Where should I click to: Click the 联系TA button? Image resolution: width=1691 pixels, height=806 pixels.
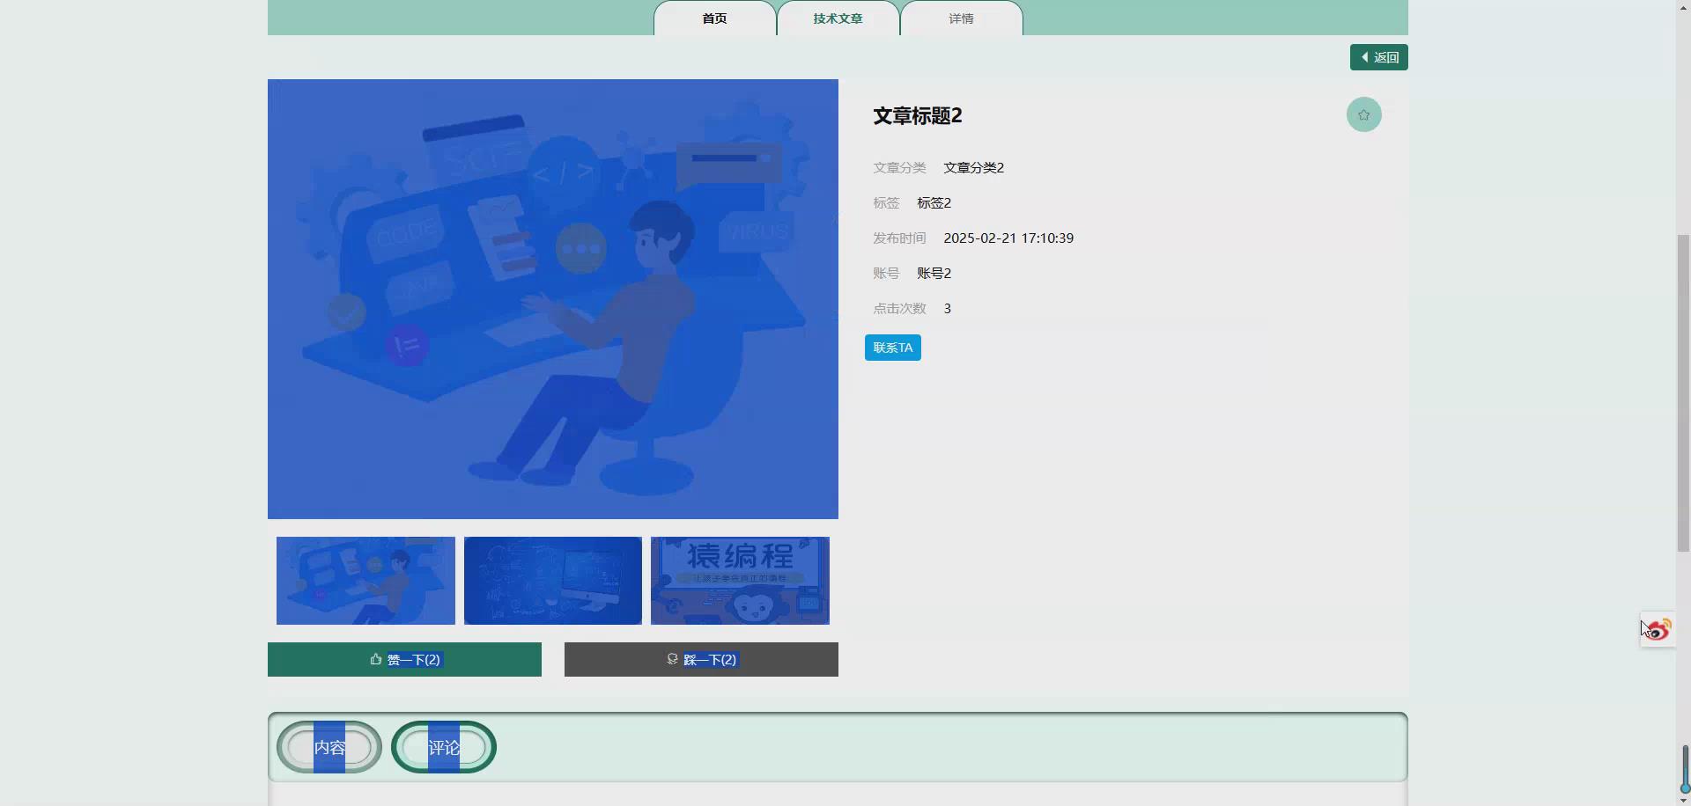(x=893, y=348)
